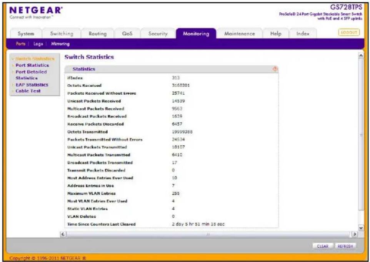The width and height of the screenshot is (370, 262).
Task: Click the Multicast Packets Transmitted label
Action: (x=98, y=155)
